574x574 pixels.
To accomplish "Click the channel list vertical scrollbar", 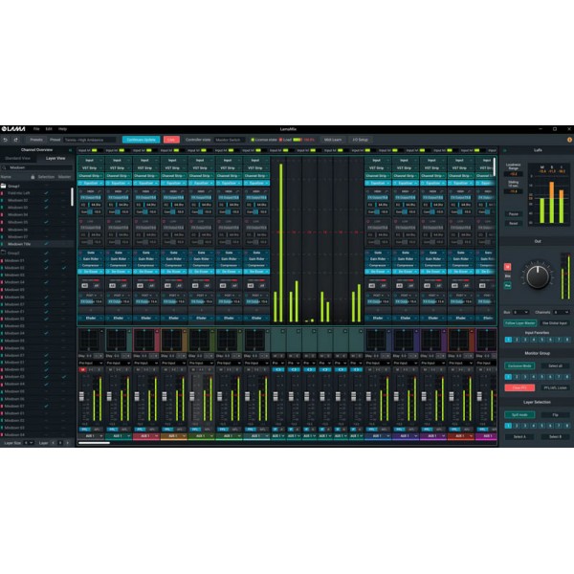I will click(x=72, y=196).
